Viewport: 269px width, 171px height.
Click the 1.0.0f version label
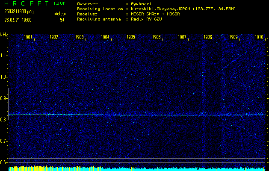(x=59, y=3)
